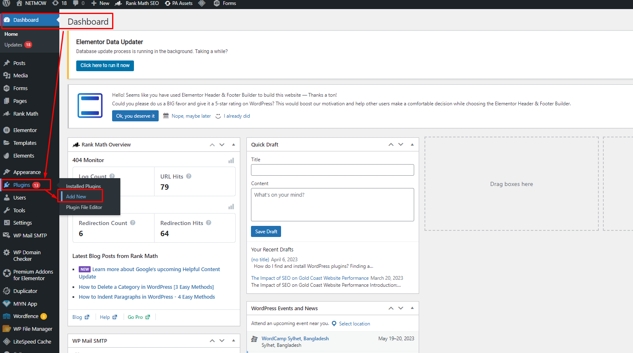Collapse the Rank Math Overview panel
Screen dimensions: 633x353
tap(233, 145)
